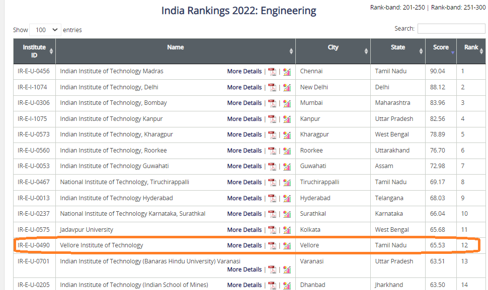Viewport: 488px width, 290px height.
Task: Open More Details for IIT Madras
Action: [245, 71]
